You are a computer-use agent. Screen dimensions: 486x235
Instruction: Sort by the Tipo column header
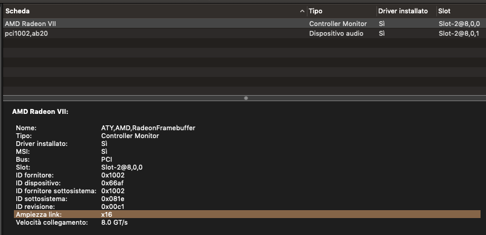coord(315,11)
